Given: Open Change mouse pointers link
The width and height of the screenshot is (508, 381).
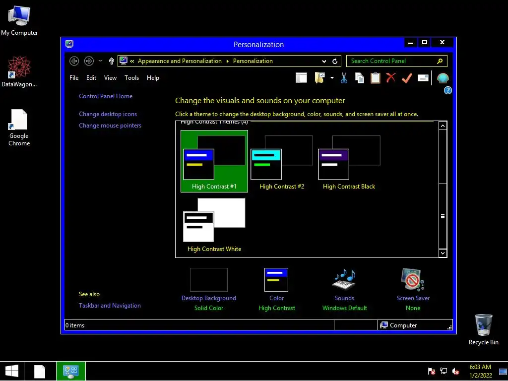Looking at the screenshot, I should click(110, 126).
